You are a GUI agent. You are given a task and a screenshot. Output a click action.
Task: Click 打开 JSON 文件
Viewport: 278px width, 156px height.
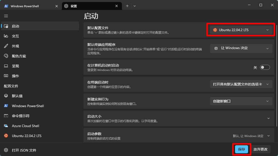point(24,150)
